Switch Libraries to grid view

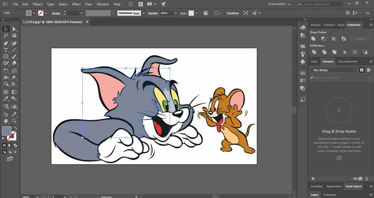coord(362,70)
